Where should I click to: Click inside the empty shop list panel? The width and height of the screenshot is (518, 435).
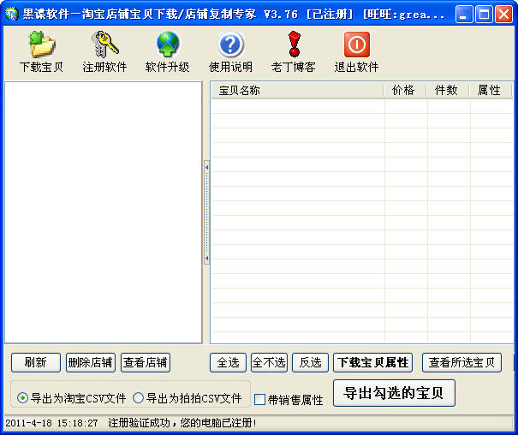coord(103,212)
